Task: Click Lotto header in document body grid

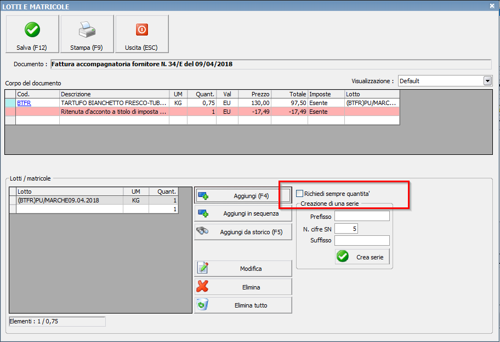Action: pos(372,94)
